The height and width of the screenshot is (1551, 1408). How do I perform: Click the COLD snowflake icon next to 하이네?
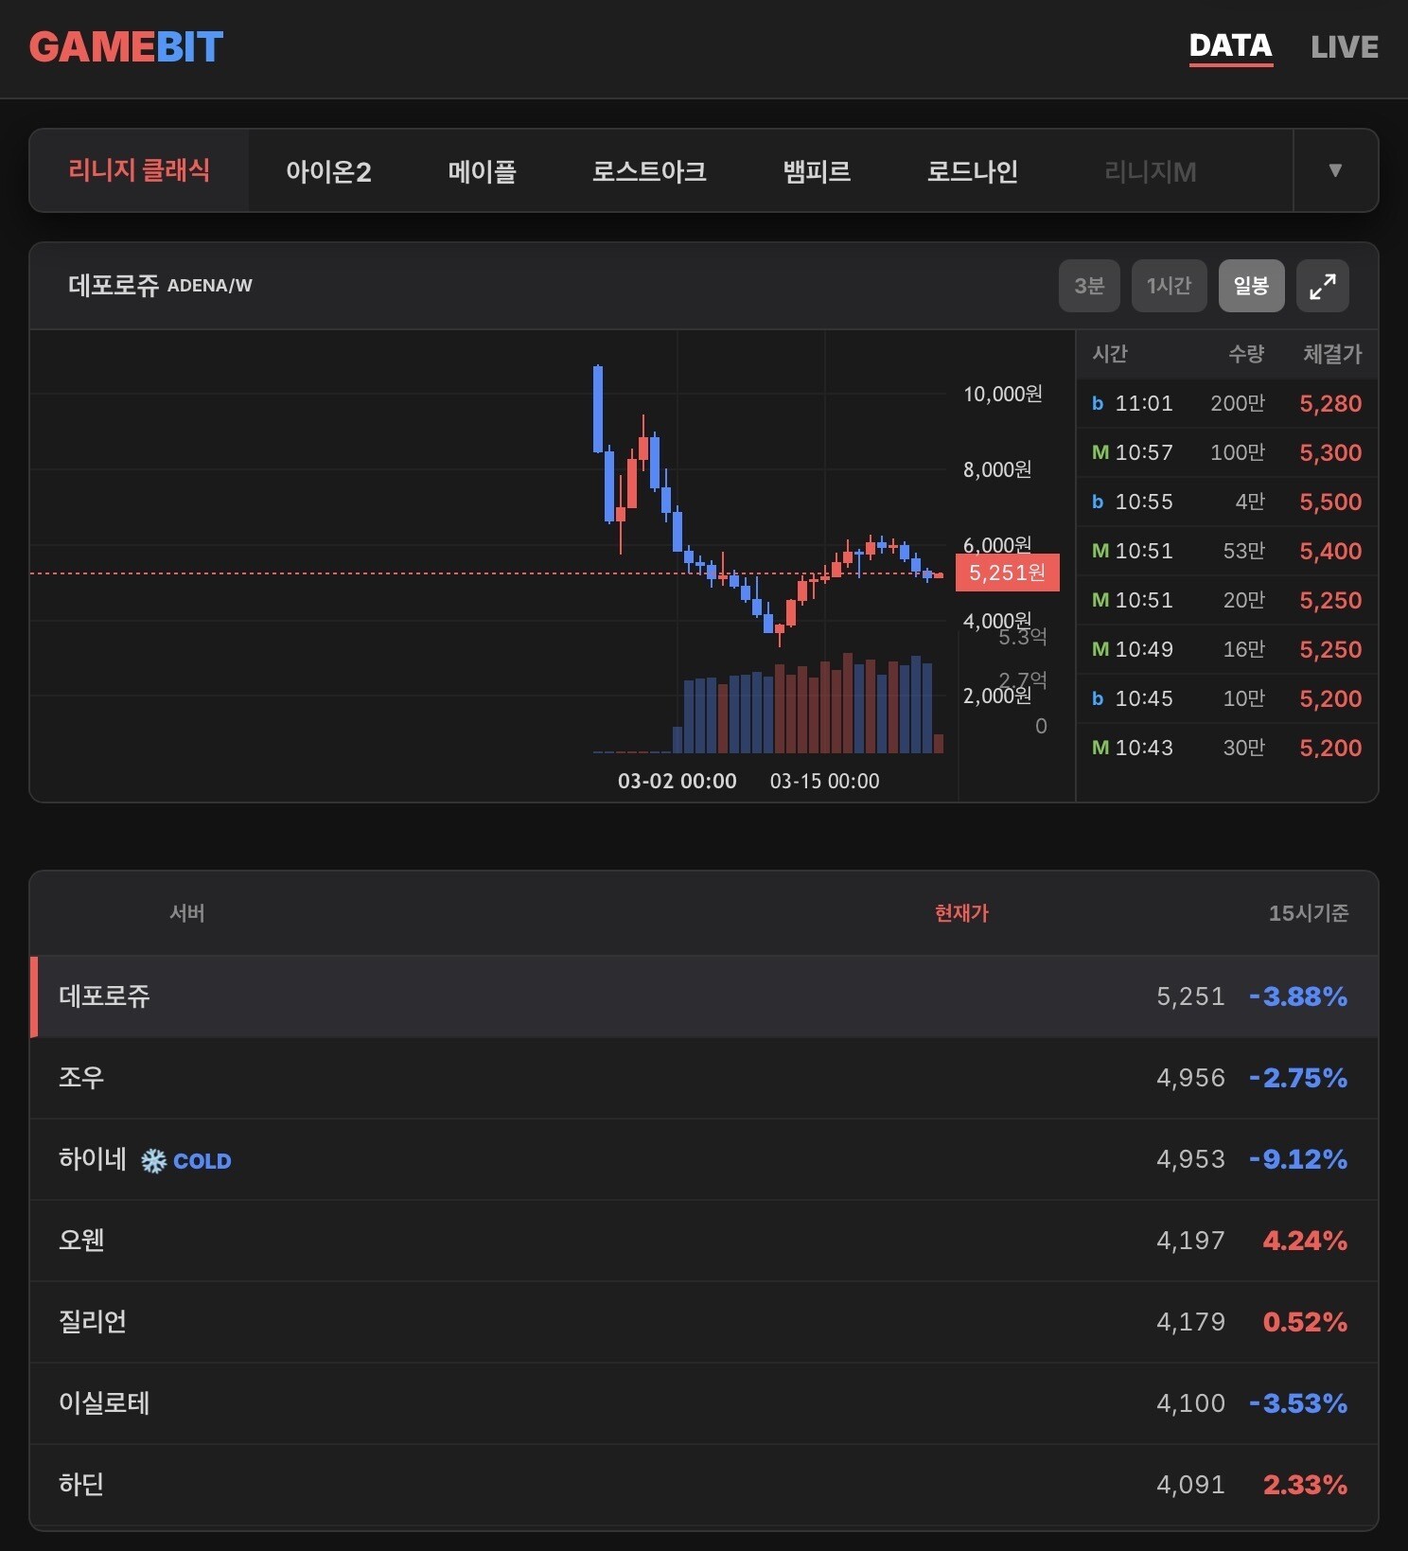153,1161
